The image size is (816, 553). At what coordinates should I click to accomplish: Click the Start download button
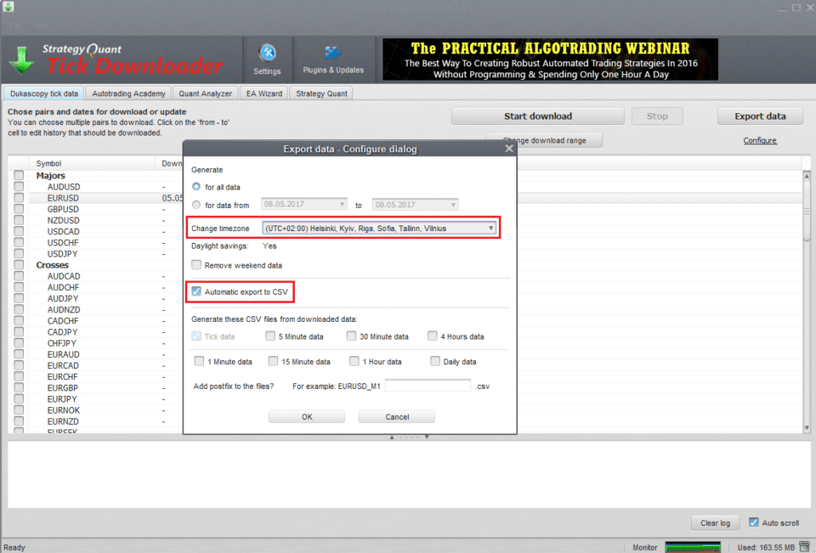(x=538, y=116)
